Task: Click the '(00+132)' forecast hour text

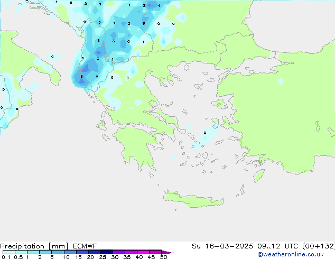Action: point(319,246)
